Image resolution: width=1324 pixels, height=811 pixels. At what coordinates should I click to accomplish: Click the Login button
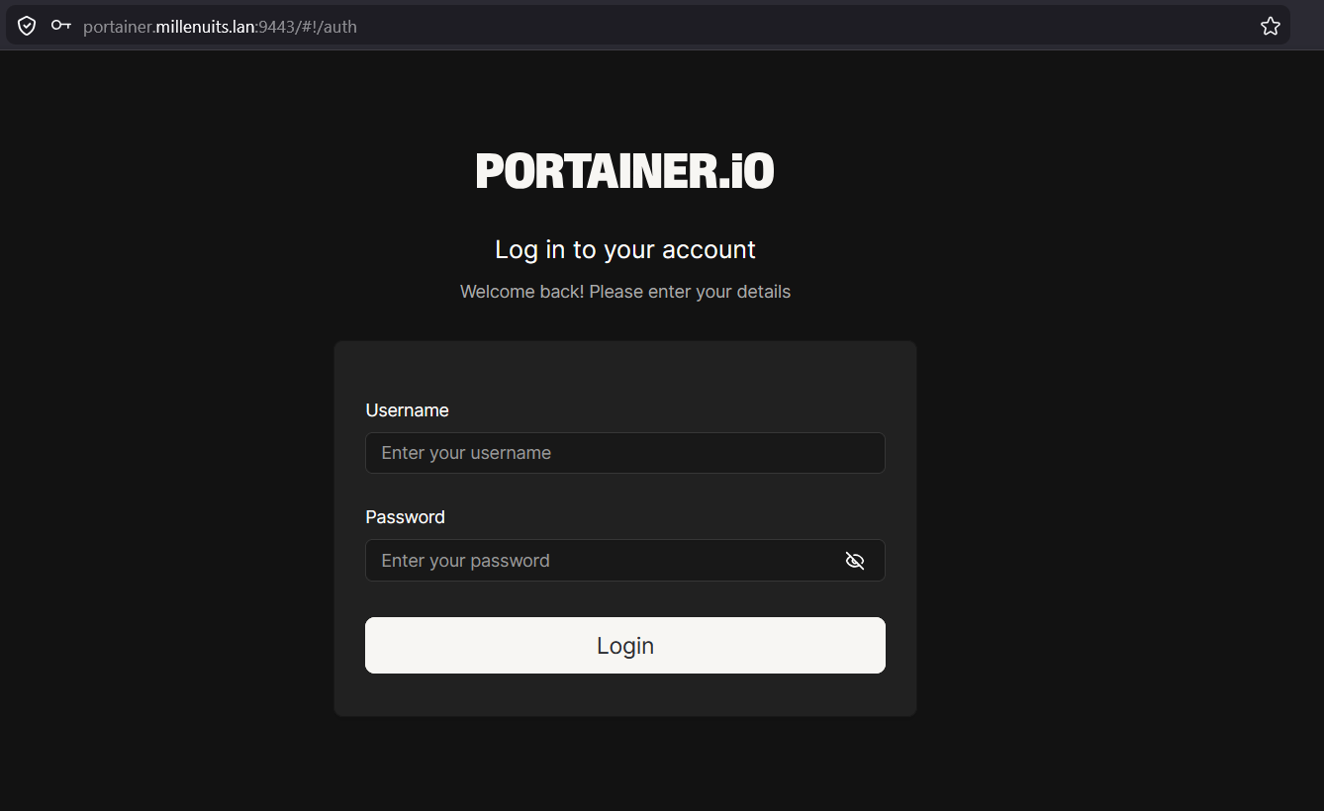pyautogui.click(x=625, y=646)
